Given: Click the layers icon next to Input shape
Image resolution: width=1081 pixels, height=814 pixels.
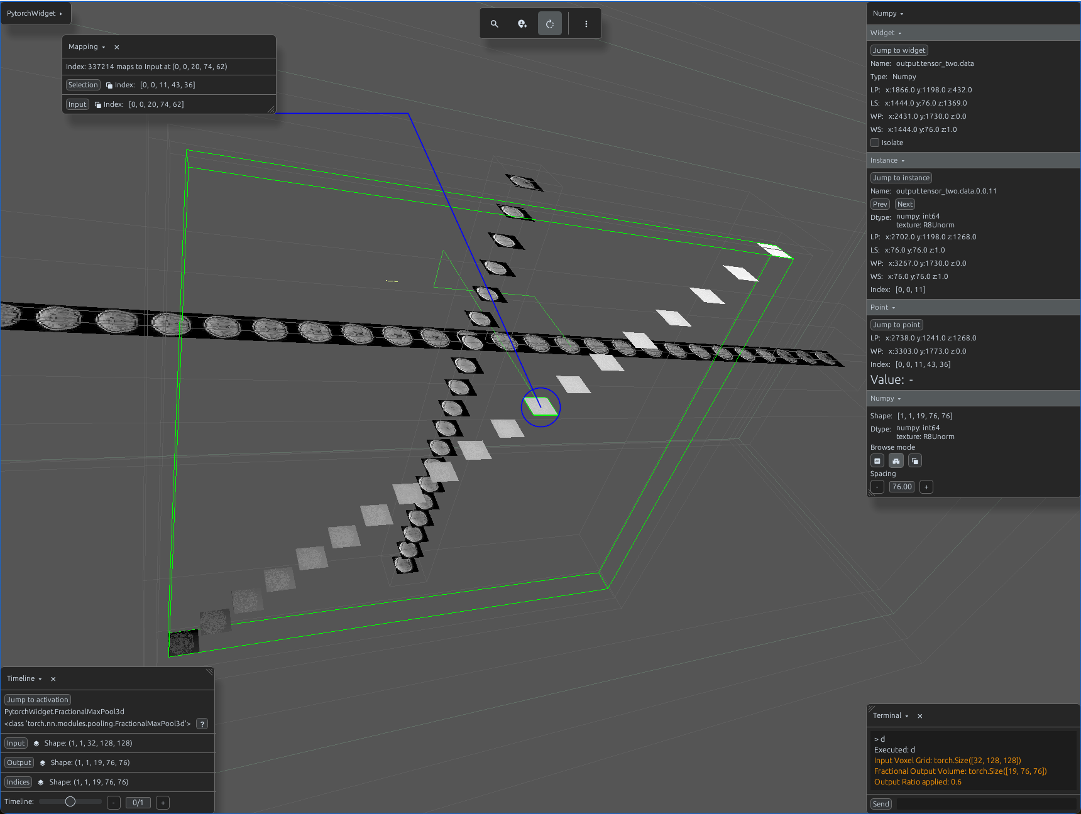Looking at the screenshot, I should 36,744.
